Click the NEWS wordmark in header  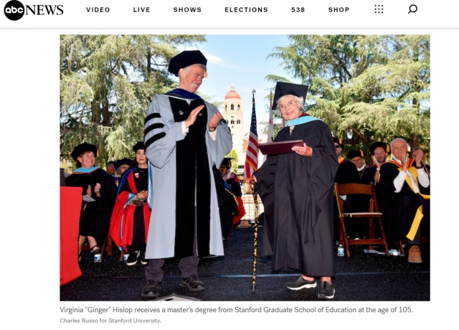click(44, 10)
